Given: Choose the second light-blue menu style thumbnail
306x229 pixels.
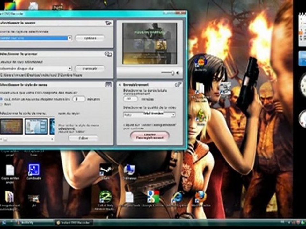Looking at the screenshot, I should (36, 126).
